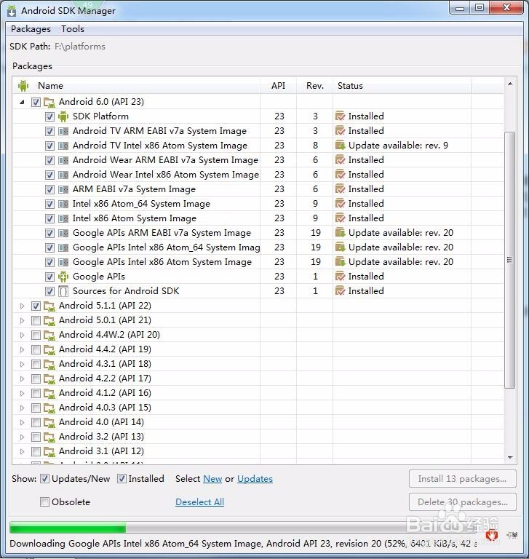Viewport: 529px width, 559px height.
Task: Uncheck the Android 6.0 (API 23) checkbox
Action: (36, 103)
